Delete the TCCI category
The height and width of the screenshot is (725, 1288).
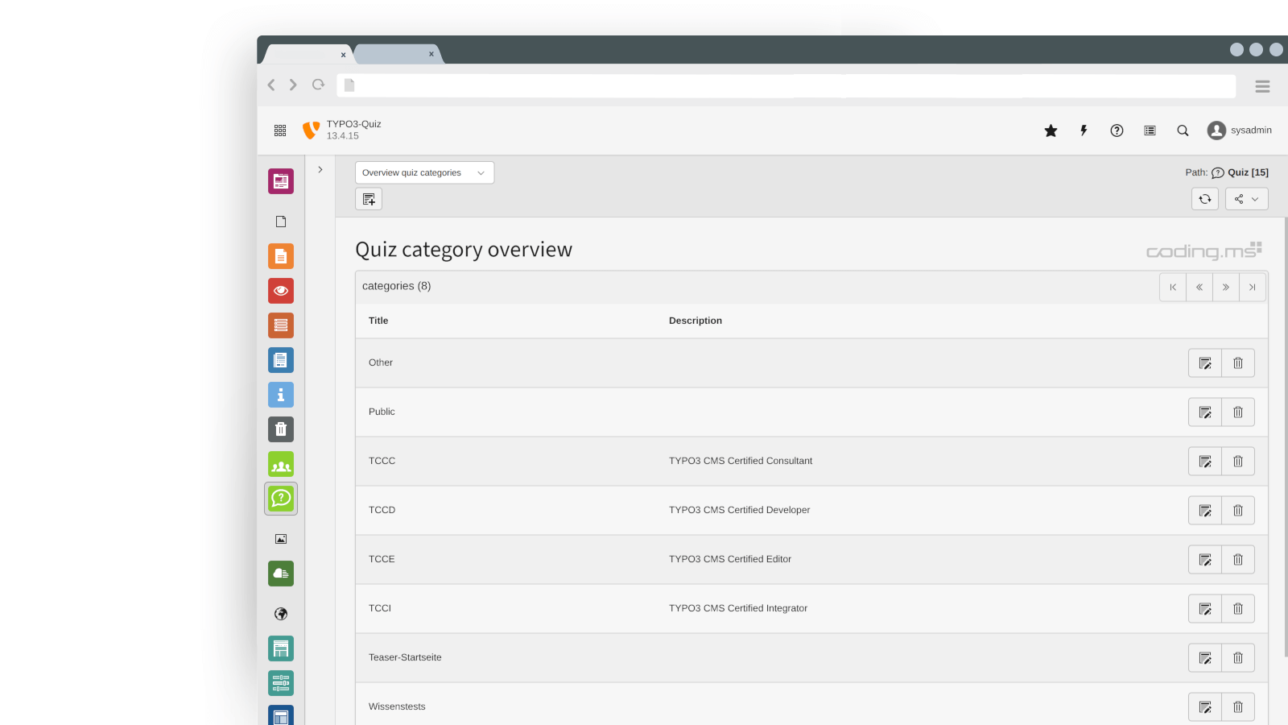point(1238,609)
